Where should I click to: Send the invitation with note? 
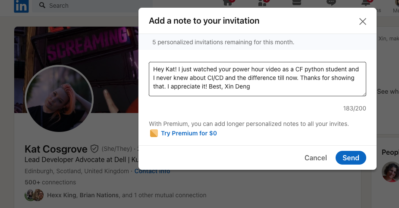pos(351,158)
